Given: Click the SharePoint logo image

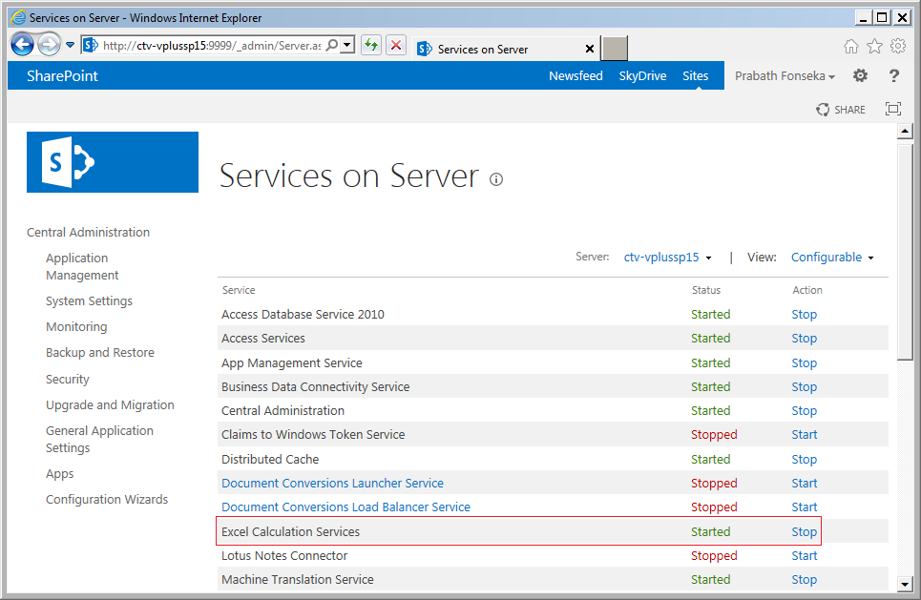Looking at the screenshot, I should click(x=113, y=162).
